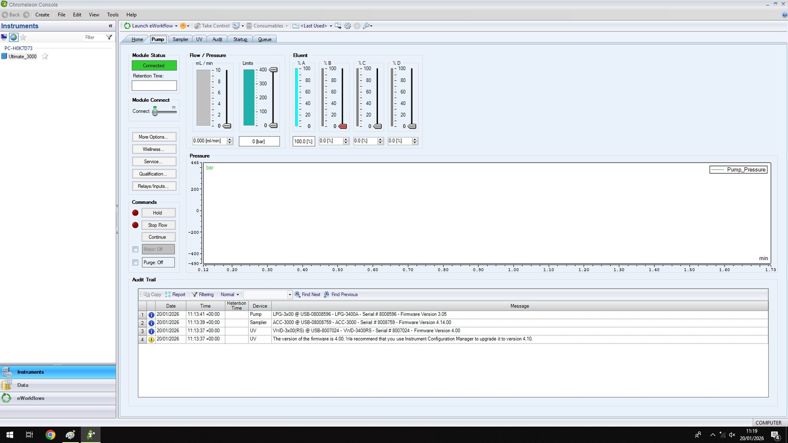Open the Tools menu
788x443 pixels.
pyautogui.click(x=113, y=15)
